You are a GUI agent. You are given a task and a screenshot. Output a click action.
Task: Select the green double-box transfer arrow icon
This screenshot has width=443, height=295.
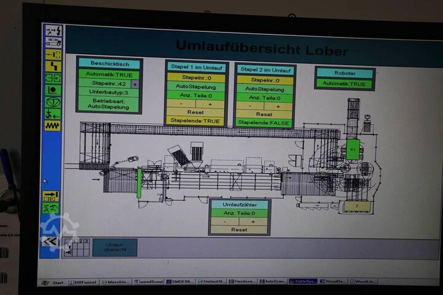pos(53,78)
